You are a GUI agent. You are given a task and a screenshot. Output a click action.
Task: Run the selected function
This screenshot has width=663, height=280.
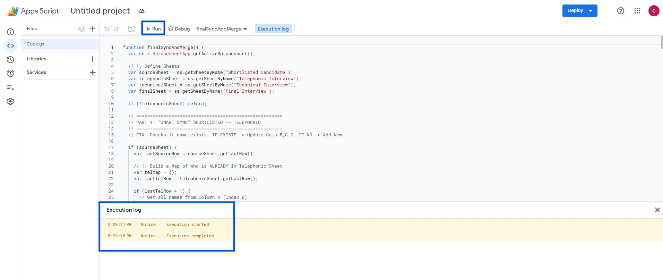[153, 29]
